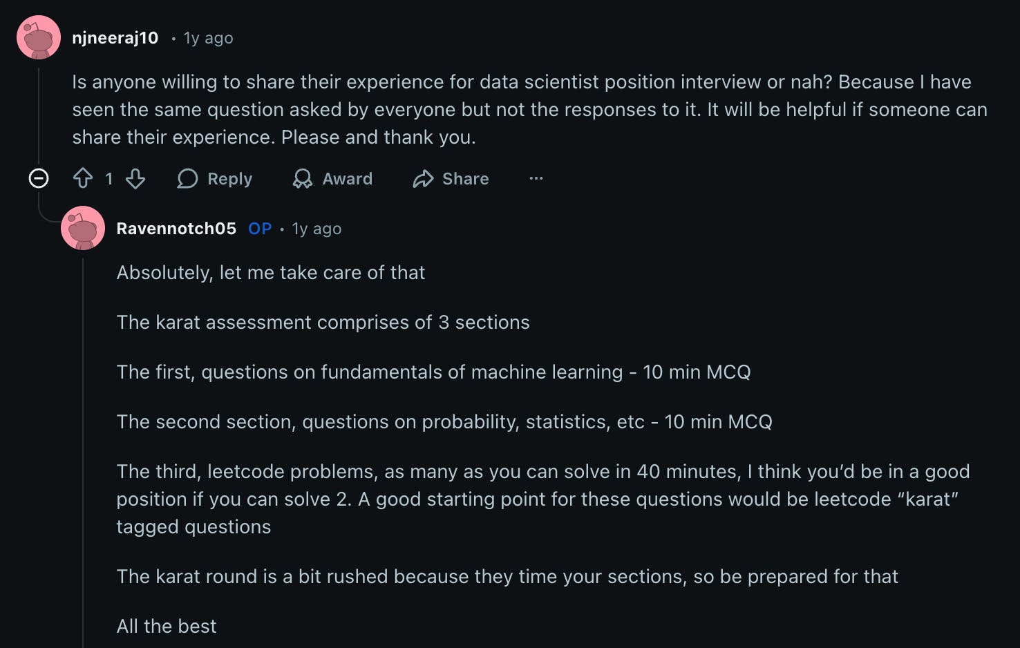
Task: Visit Ravennotch05's username profile link
Action: pos(176,229)
